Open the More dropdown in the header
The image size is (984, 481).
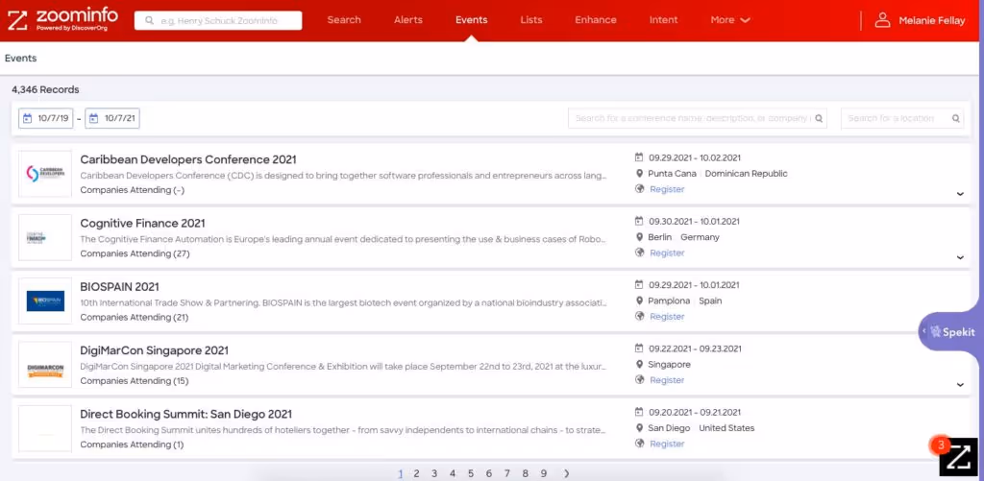tap(730, 20)
